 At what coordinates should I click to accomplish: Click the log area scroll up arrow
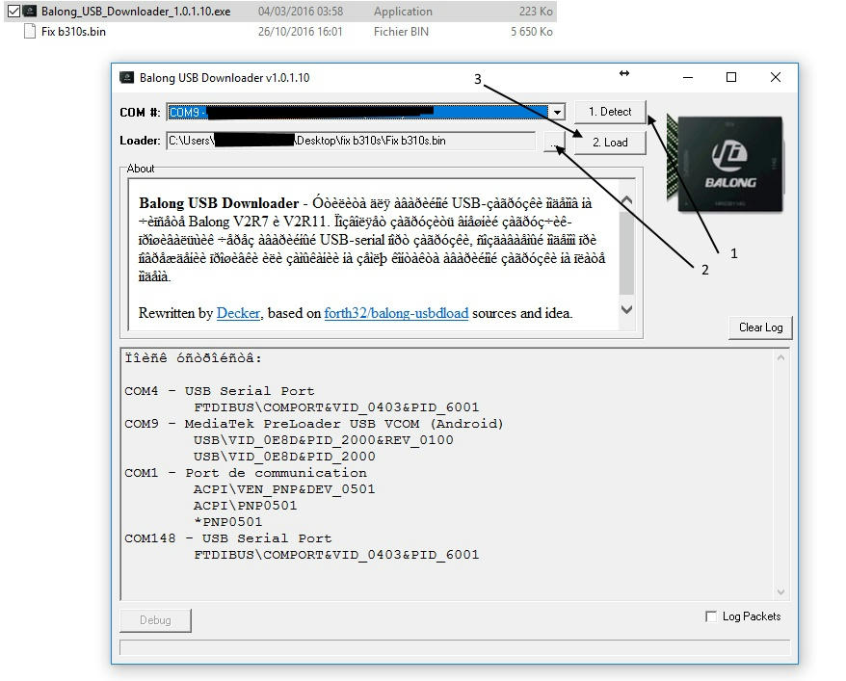pyautogui.click(x=780, y=357)
